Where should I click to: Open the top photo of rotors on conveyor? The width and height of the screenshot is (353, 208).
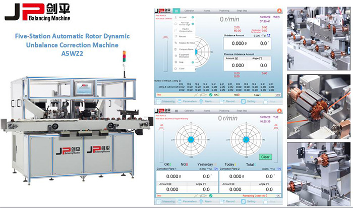[x=319, y=38]
